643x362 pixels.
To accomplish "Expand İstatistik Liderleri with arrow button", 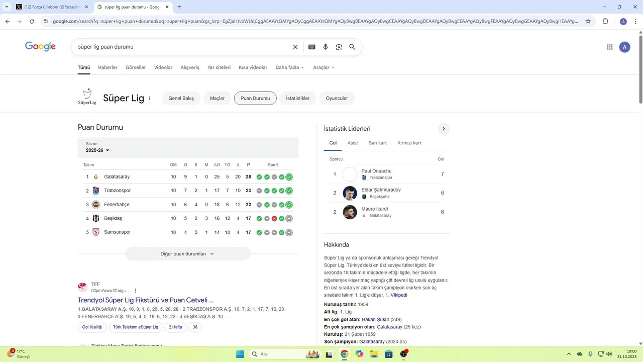I will tap(444, 129).
